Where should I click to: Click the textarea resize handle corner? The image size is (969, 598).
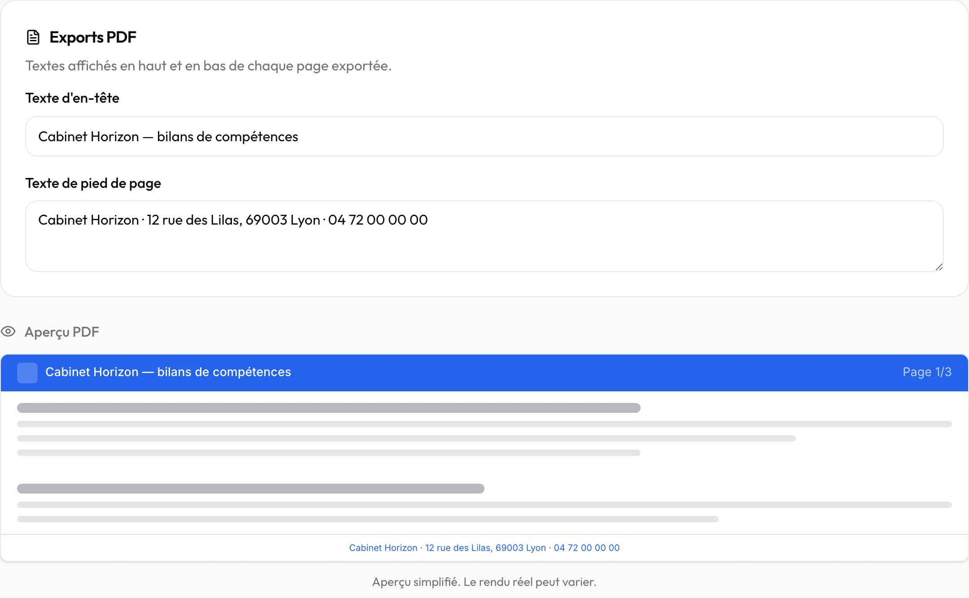[939, 267]
